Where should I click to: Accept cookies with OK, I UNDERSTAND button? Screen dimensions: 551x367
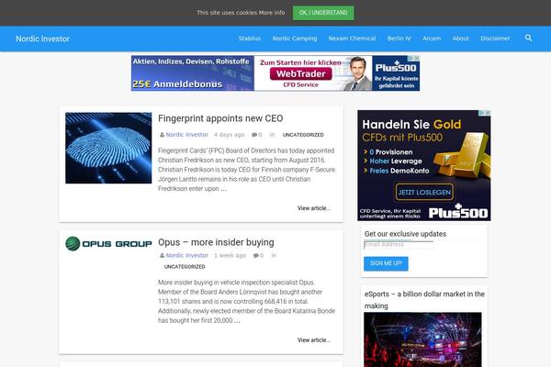click(323, 13)
